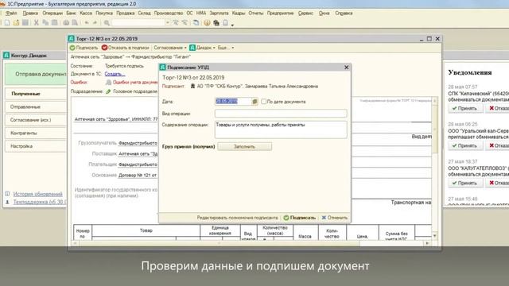The image size is (509, 286).
Task: Click the Вид операции input field
Action: (281, 114)
